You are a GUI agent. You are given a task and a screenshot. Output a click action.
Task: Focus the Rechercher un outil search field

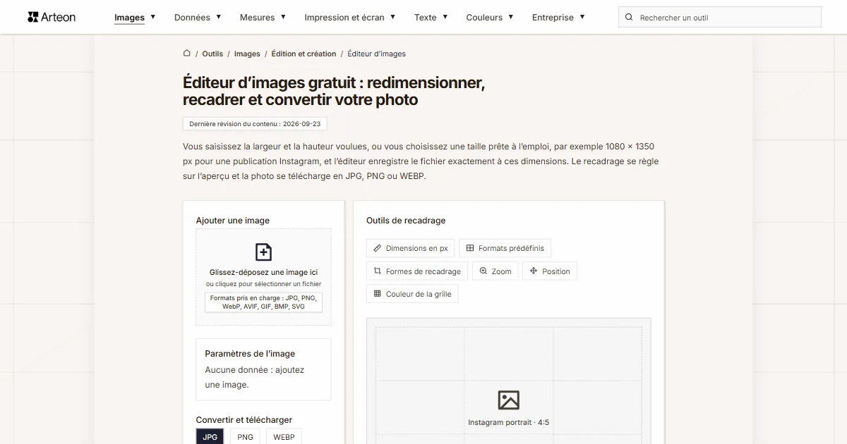click(720, 18)
